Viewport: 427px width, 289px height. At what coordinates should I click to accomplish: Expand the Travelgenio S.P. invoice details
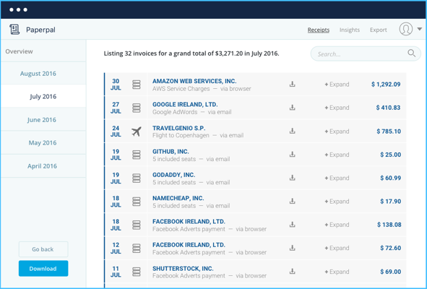tap(337, 131)
